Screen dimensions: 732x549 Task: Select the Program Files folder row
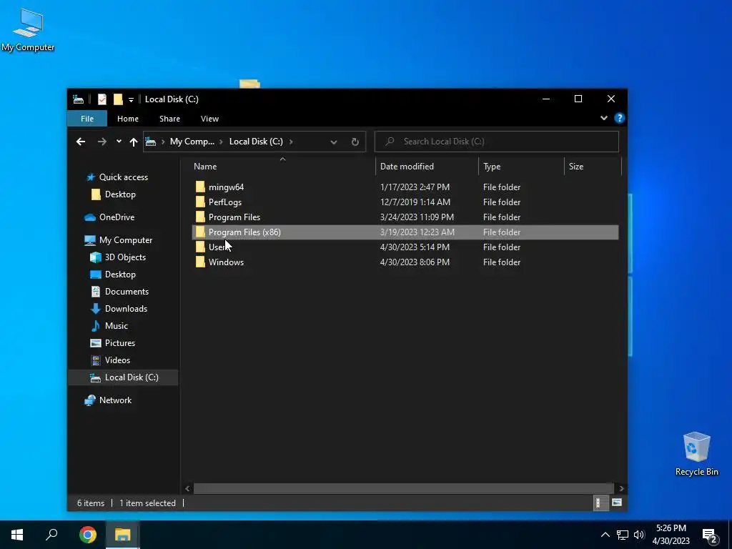[x=405, y=217]
